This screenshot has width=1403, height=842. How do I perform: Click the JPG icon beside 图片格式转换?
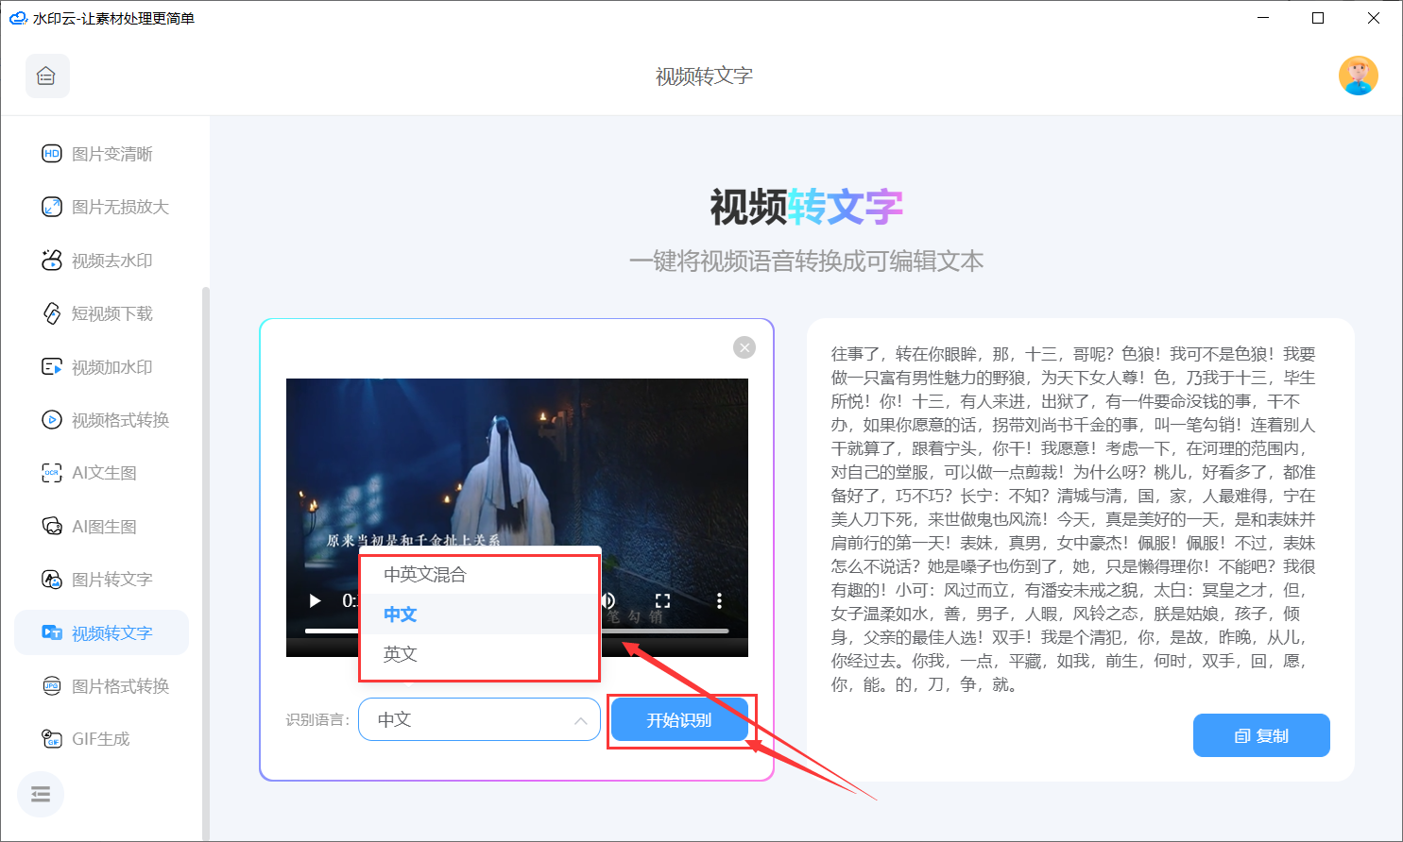tap(52, 686)
